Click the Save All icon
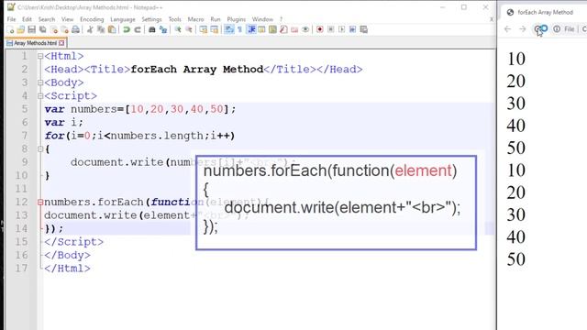Screen dimensions: 587x330 [43, 29]
